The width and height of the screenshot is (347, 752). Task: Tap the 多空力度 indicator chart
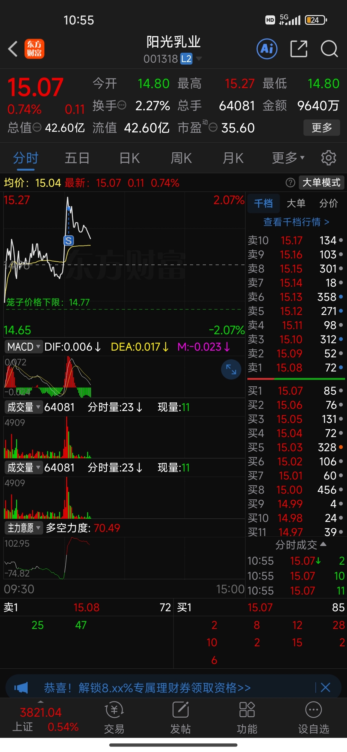[124, 558]
